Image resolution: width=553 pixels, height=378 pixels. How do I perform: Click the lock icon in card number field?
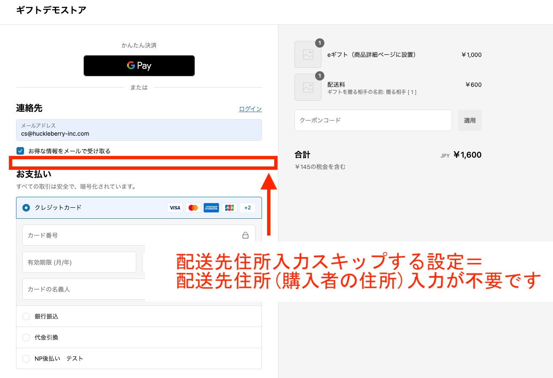(x=245, y=235)
